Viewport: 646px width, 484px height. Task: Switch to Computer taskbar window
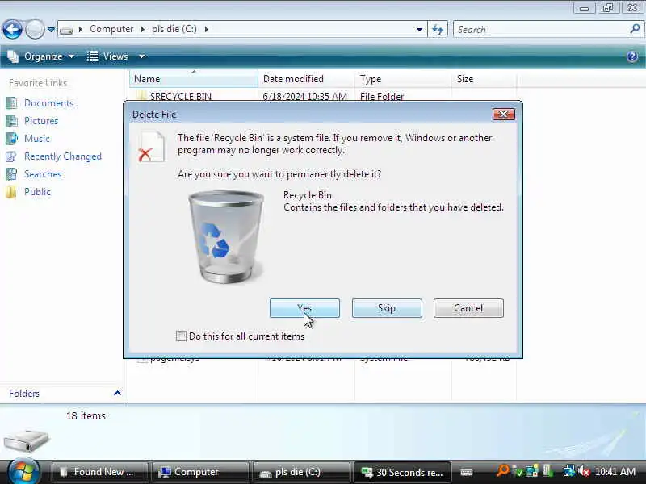pos(200,472)
